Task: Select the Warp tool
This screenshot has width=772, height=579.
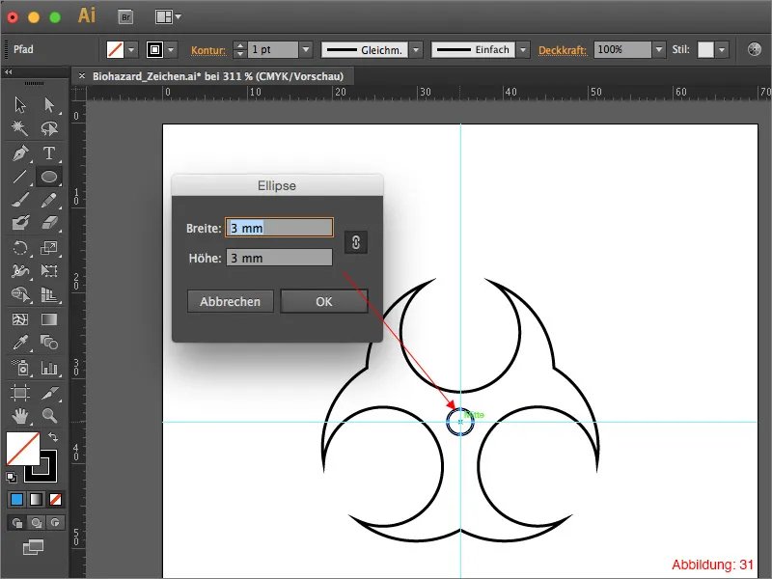Action: point(20,271)
